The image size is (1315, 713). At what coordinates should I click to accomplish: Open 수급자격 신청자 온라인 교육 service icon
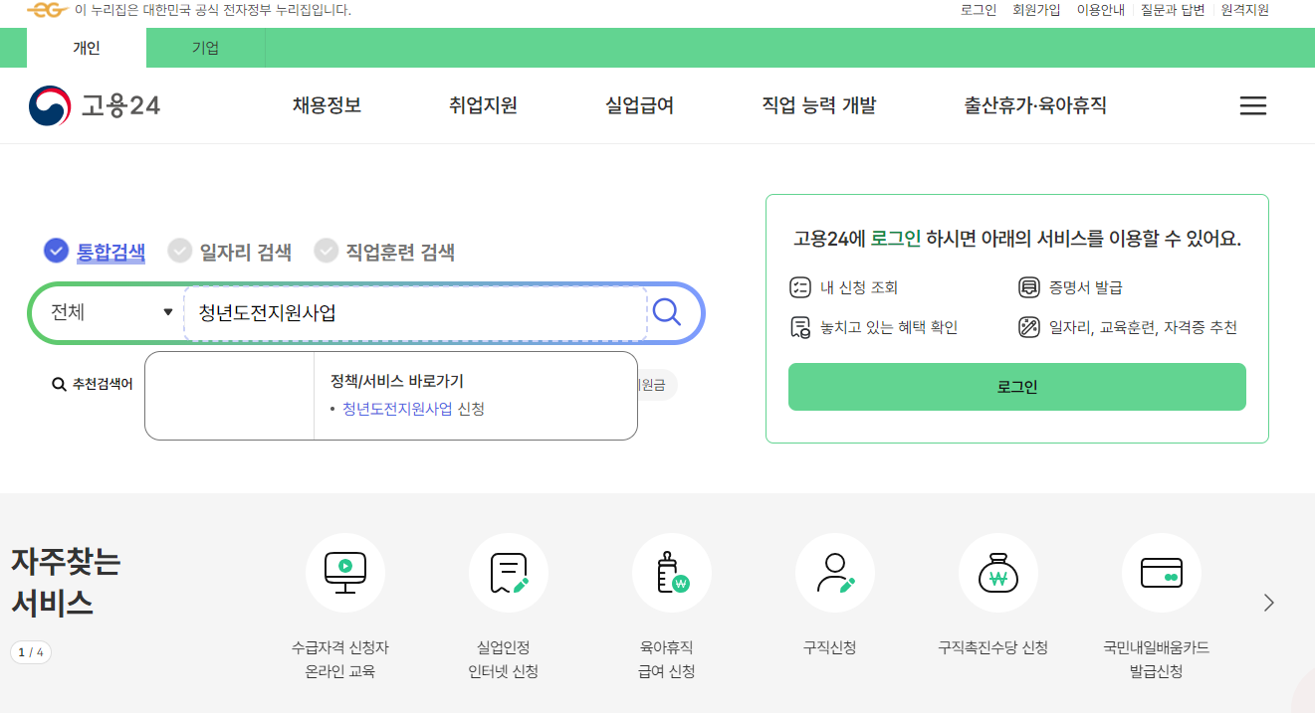click(344, 573)
